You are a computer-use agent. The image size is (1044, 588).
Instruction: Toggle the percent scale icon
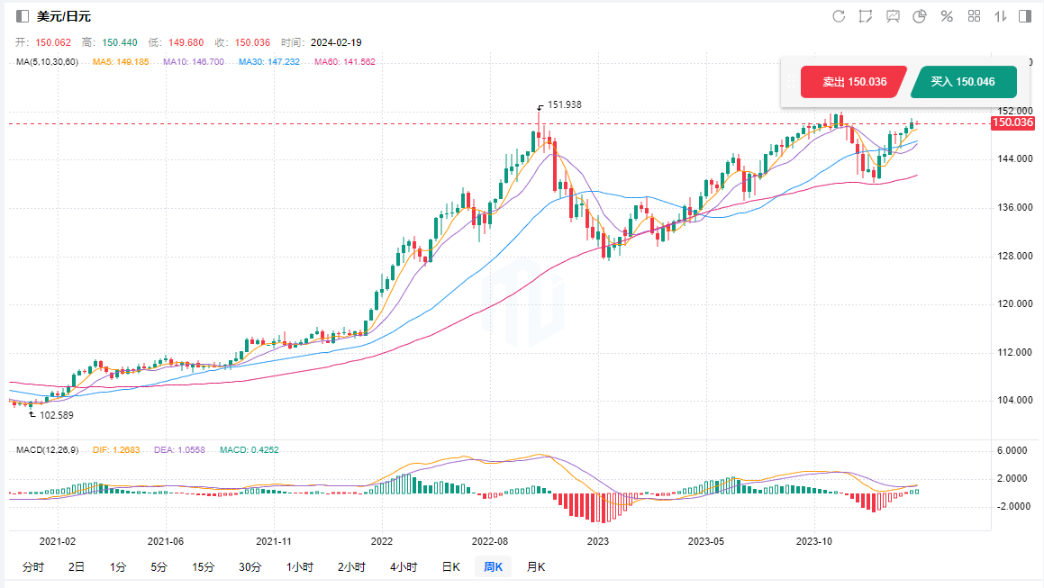[947, 16]
